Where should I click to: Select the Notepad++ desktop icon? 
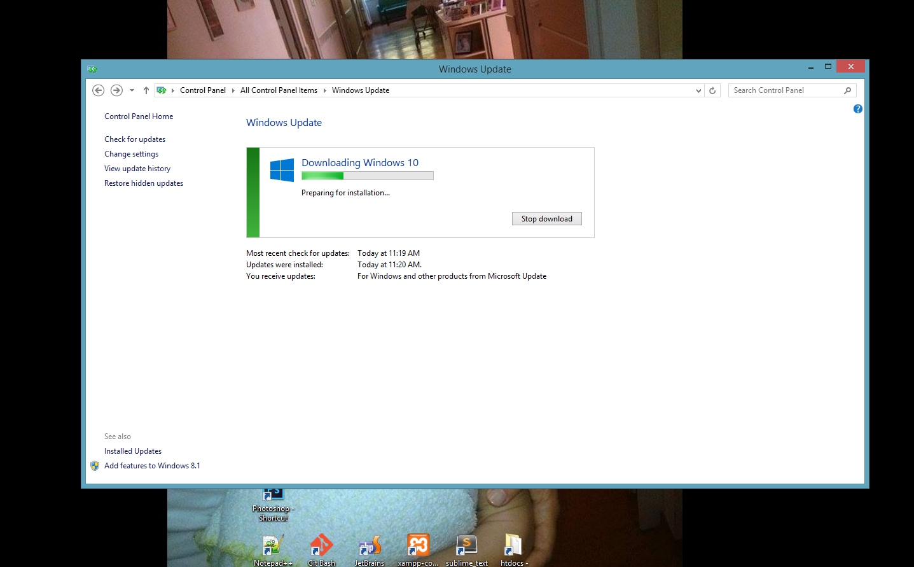point(273,550)
